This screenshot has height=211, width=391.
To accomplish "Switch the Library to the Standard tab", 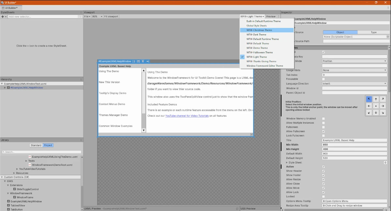I will click(36, 145).
